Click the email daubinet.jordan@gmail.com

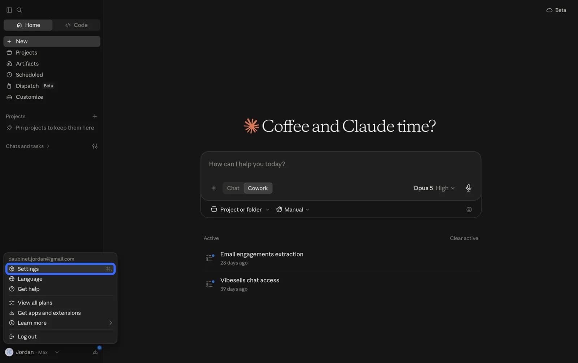click(42, 259)
